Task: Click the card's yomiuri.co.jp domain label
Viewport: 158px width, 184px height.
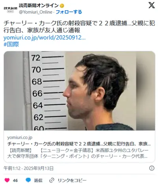Action: [20, 138]
